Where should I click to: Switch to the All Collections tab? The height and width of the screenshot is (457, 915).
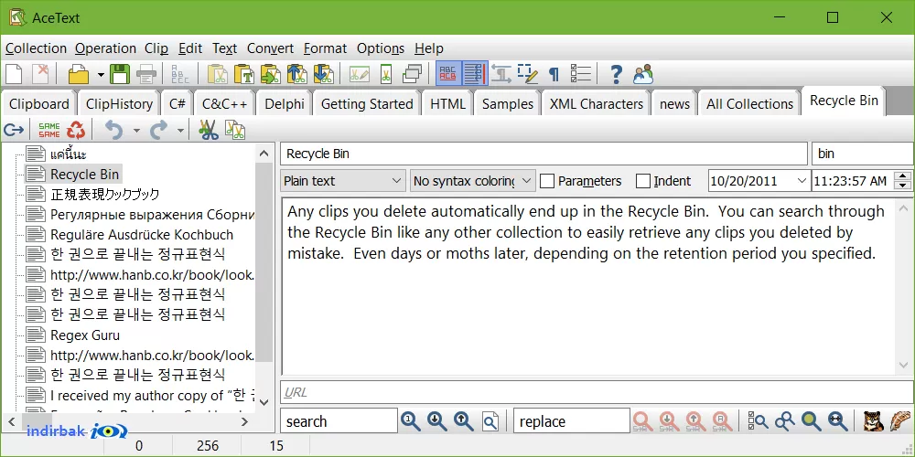750,104
